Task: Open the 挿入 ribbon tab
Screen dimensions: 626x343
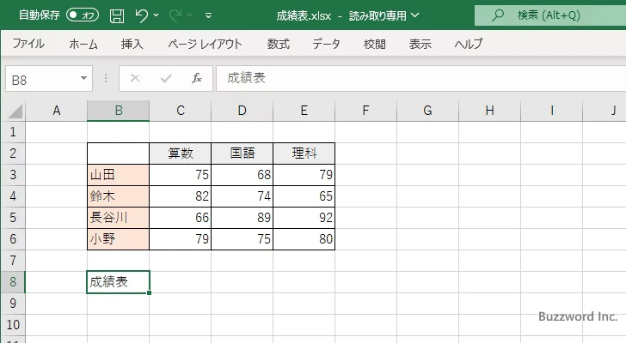Action: (x=132, y=44)
